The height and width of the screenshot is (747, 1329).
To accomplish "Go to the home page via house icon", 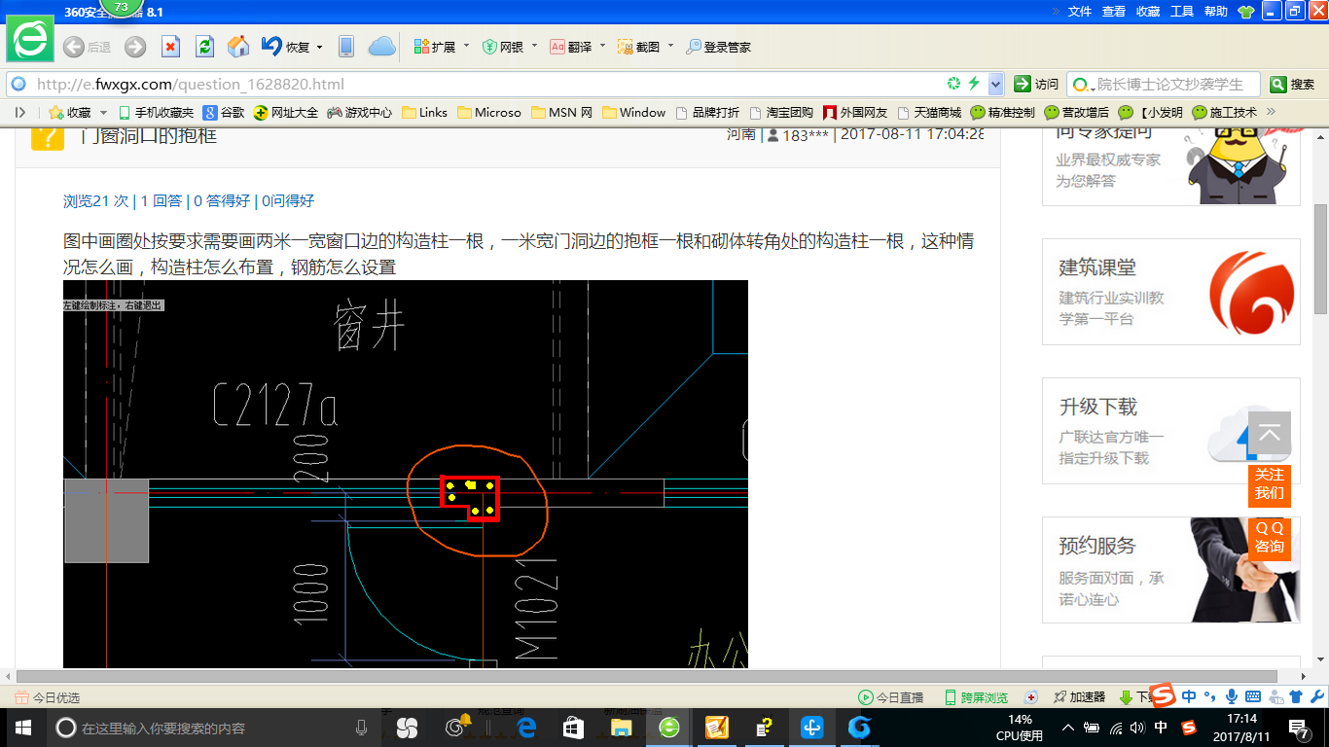I will 238,47.
